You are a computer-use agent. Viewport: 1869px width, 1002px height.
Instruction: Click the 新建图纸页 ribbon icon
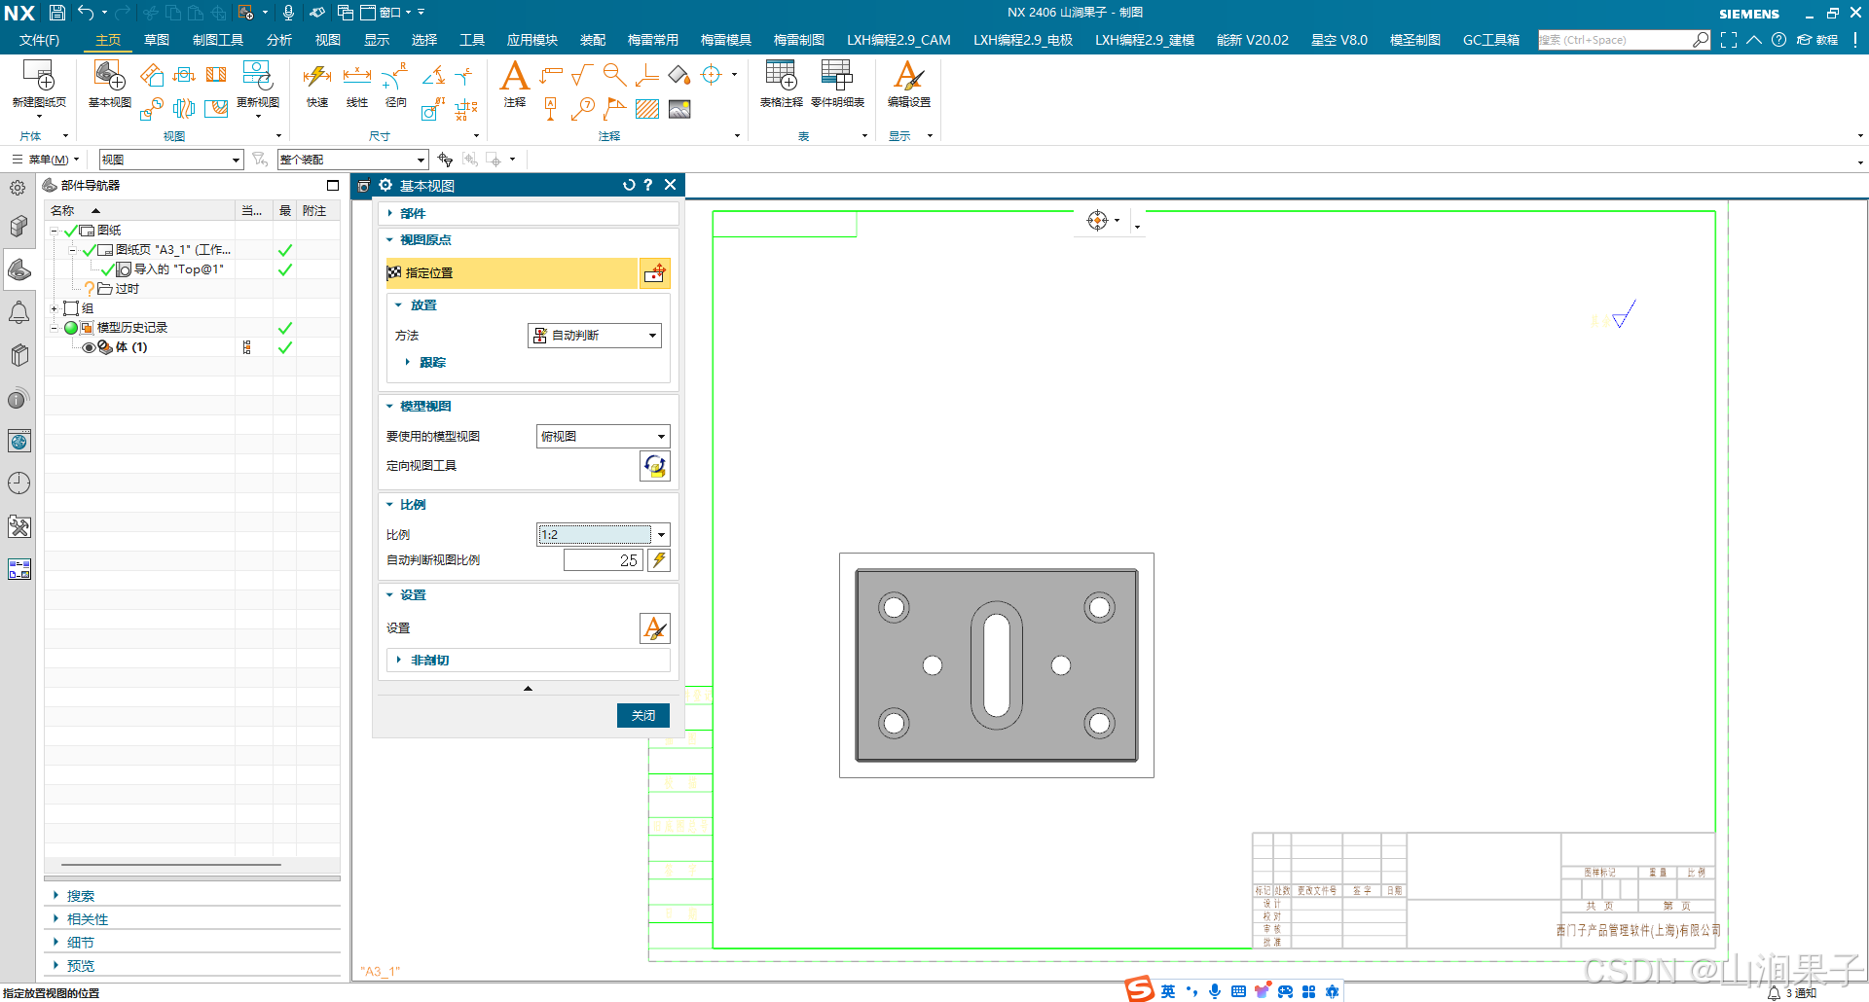39,76
